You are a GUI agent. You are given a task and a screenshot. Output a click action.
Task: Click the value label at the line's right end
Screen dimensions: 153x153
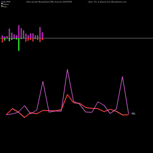coord(133,114)
